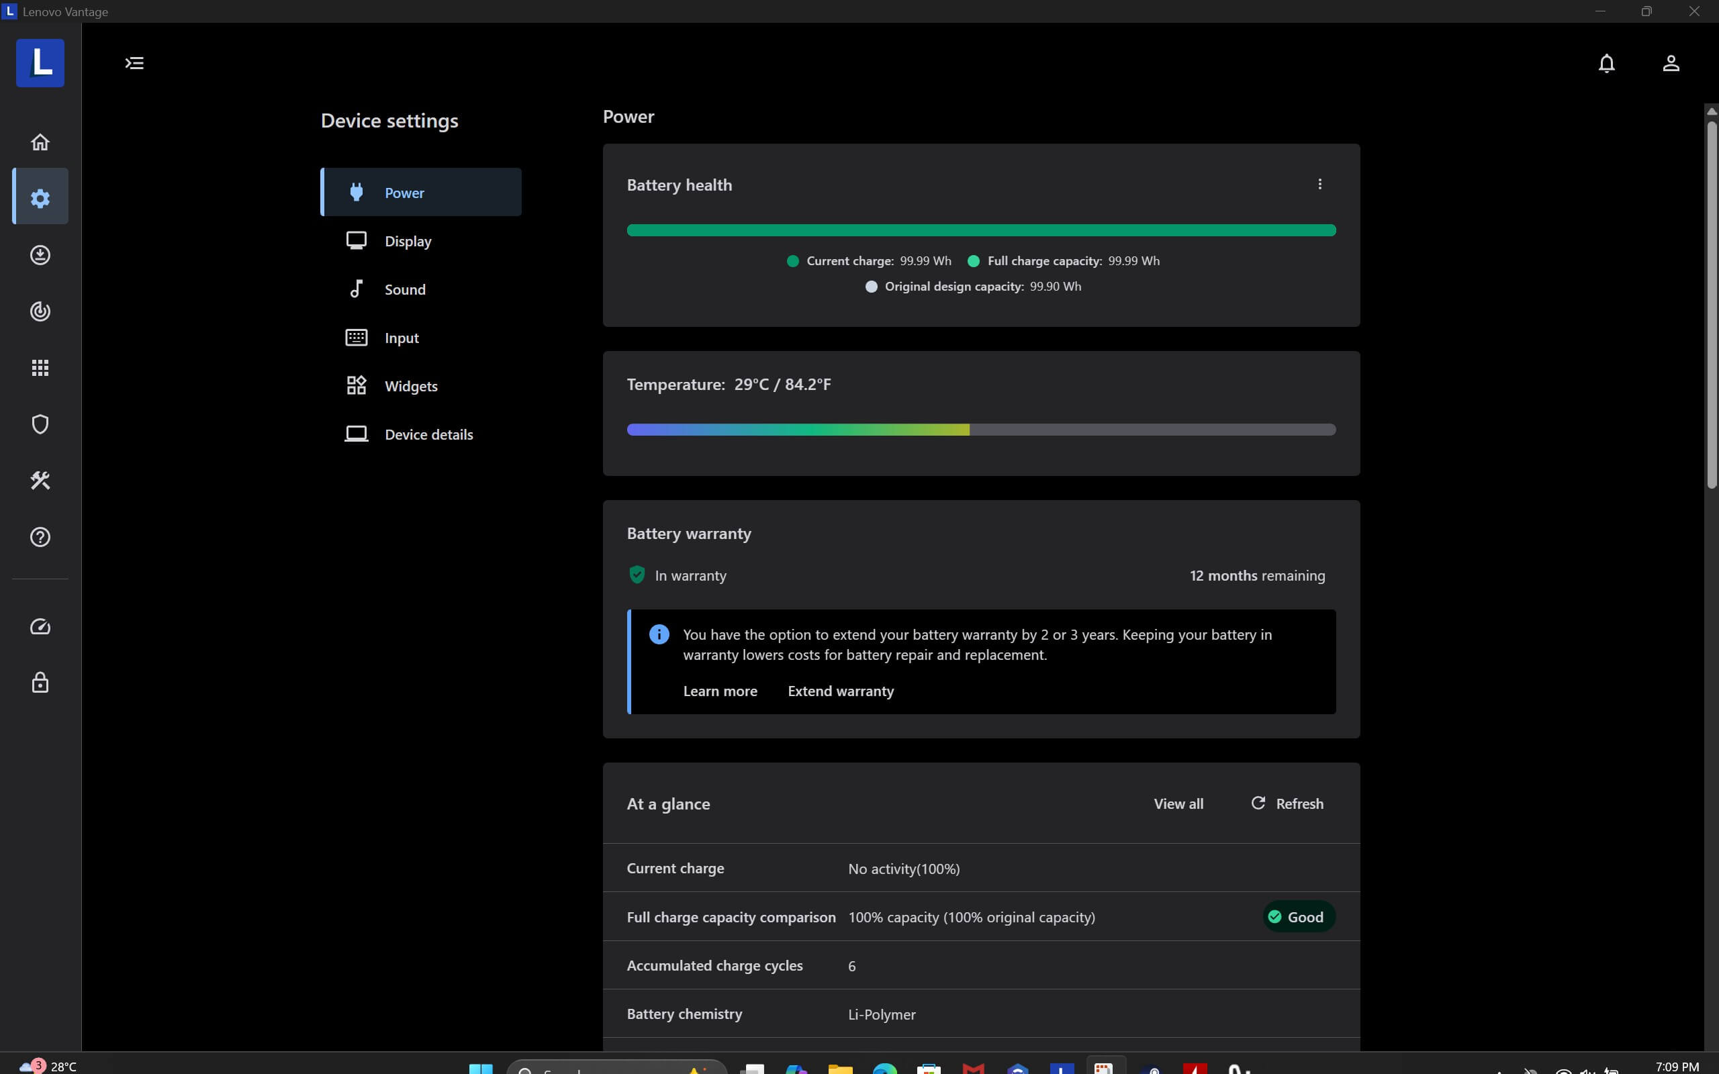The height and width of the screenshot is (1074, 1719).
Task: Select the Display settings tab
Action: pos(408,242)
